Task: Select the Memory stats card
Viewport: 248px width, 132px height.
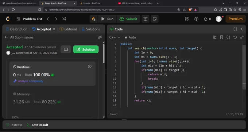Action: coord(53,99)
